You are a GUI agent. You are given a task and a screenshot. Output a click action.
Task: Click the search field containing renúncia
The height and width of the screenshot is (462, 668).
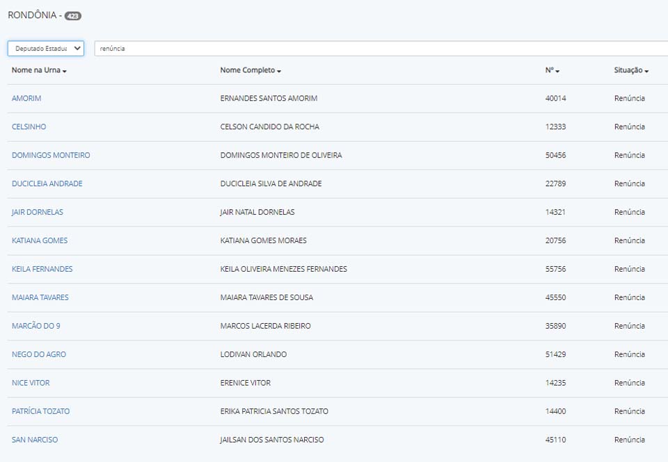click(x=379, y=49)
